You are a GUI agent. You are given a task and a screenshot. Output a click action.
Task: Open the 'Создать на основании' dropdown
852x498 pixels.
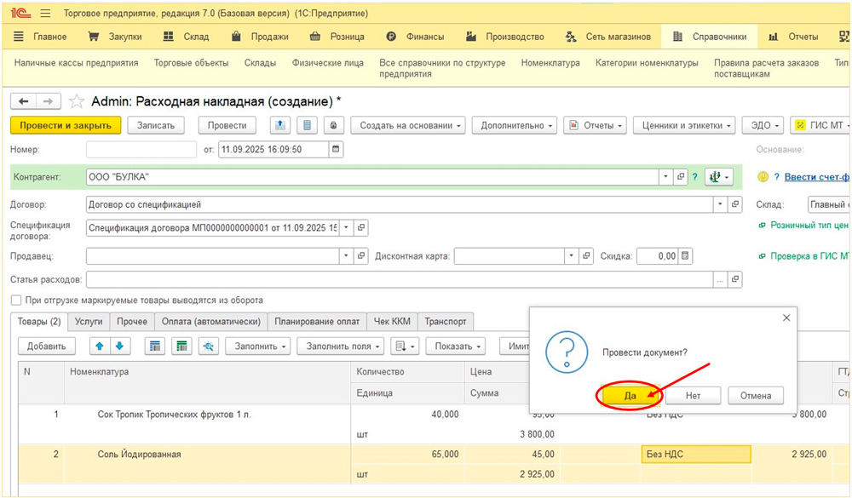pyautogui.click(x=411, y=125)
